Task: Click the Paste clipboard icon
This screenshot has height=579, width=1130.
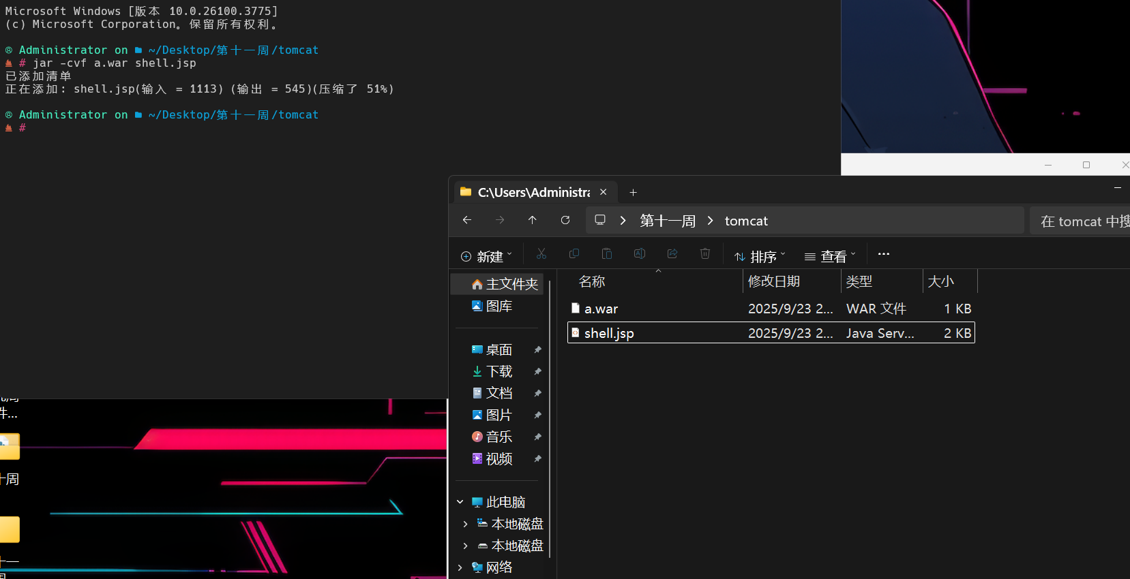Action: coord(607,254)
